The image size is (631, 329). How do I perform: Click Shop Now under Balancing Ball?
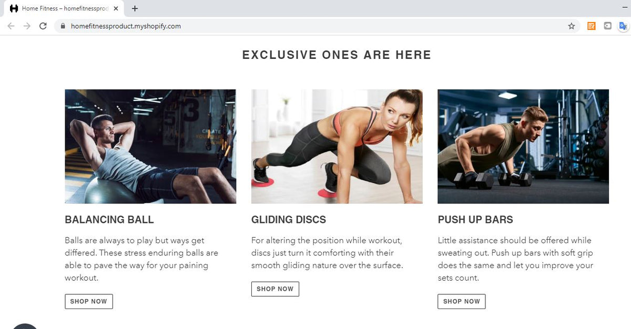88,302
